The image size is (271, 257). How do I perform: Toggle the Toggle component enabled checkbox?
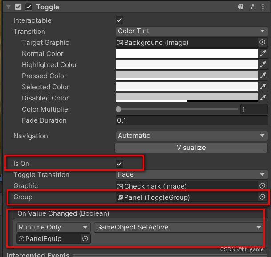[28, 7]
